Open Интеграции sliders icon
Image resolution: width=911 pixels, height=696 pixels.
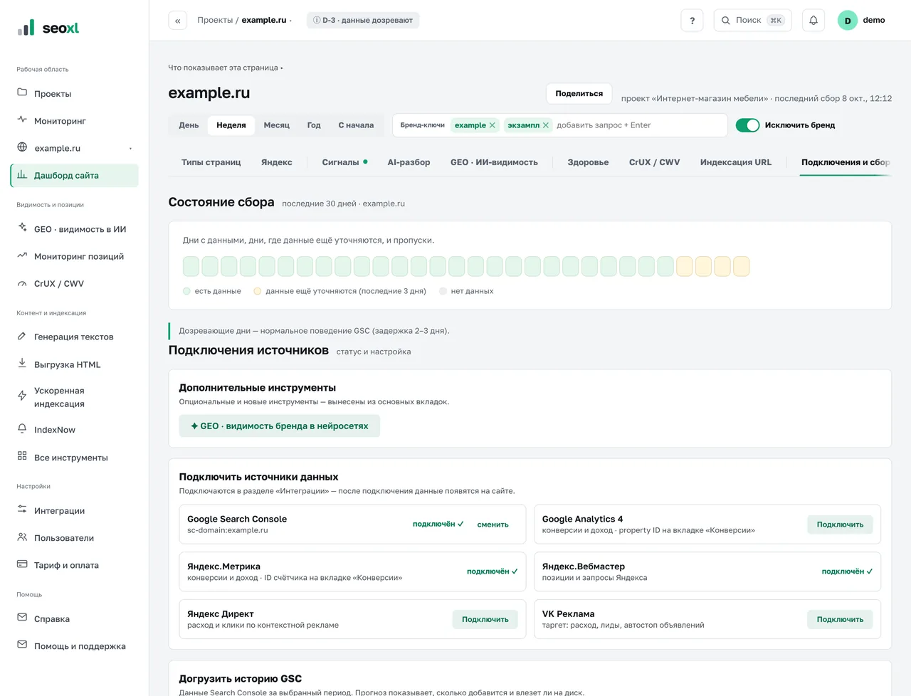[x=22, y=510]
